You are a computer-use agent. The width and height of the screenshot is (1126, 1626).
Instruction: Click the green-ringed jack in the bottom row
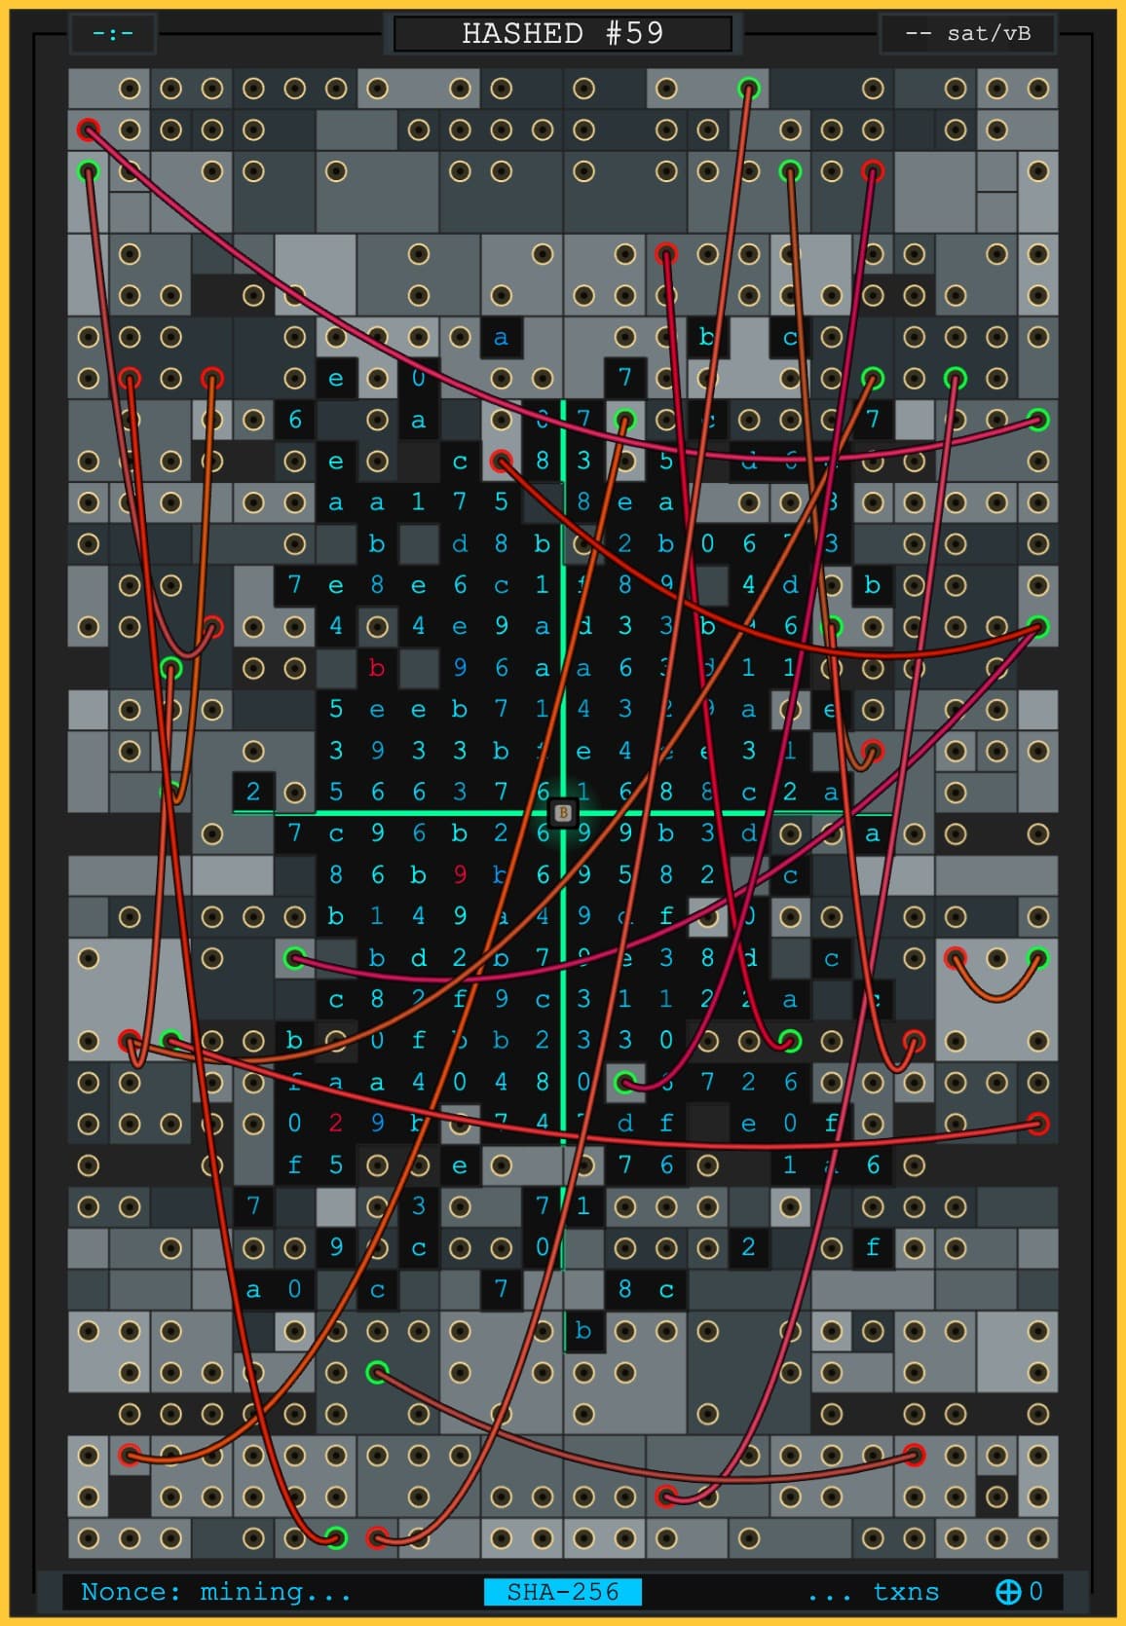click(x=336, y=1538)
